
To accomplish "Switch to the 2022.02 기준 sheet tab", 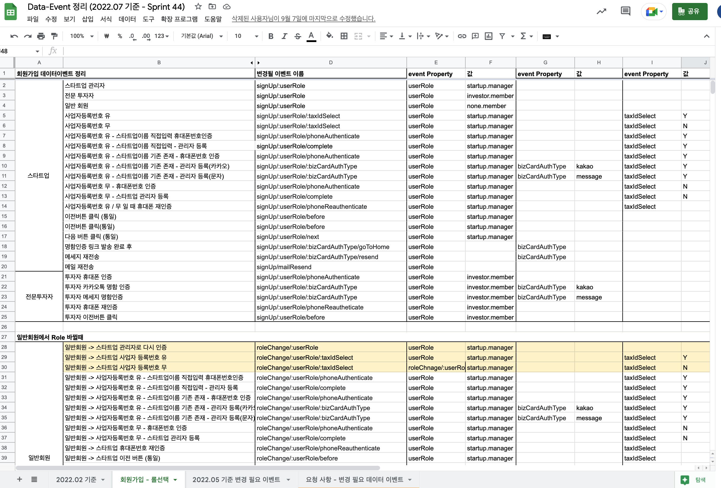I will (x=76, y=479).
